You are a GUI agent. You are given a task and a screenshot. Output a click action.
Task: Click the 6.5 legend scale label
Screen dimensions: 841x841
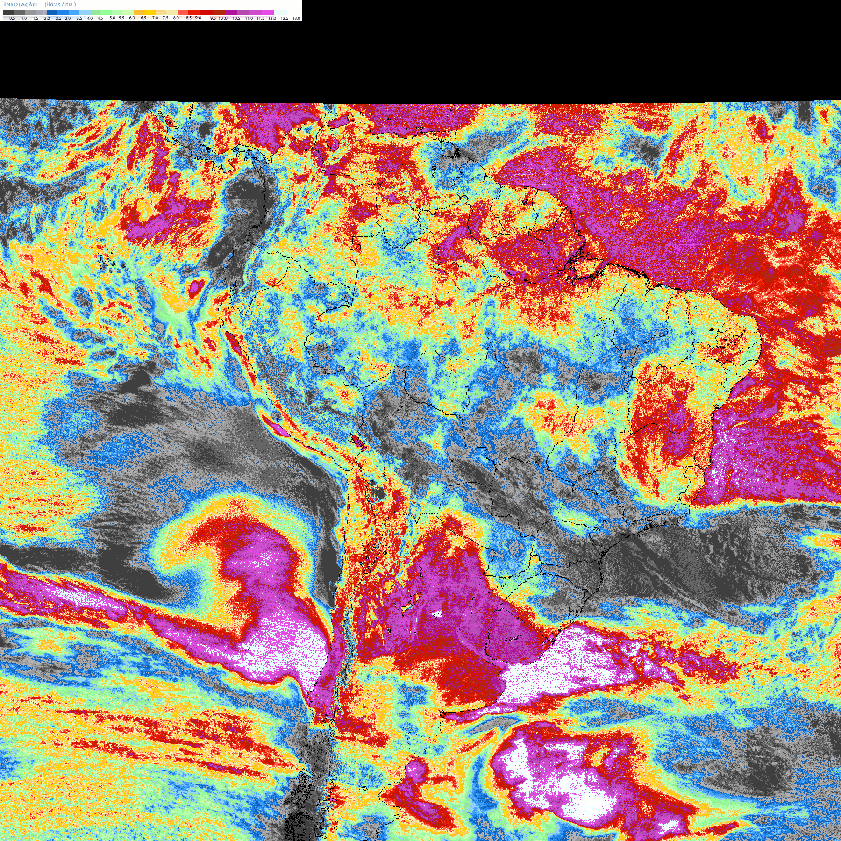tap(143, 18)
